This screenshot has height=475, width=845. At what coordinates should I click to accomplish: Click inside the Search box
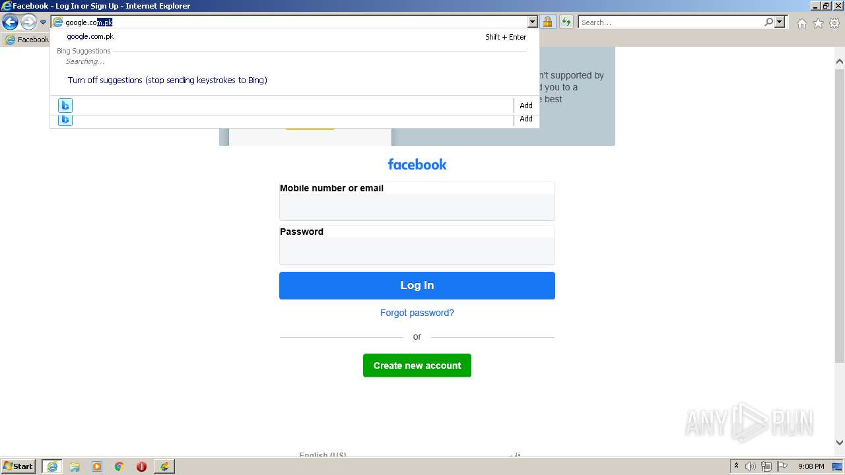click(670, 22)
